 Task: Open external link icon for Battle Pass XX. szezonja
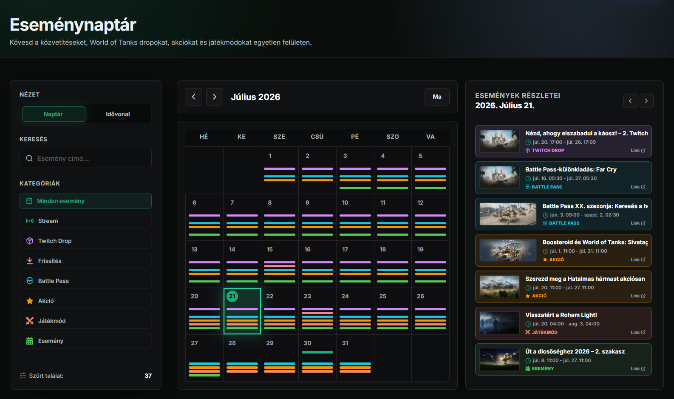click(x=643, y=223)
